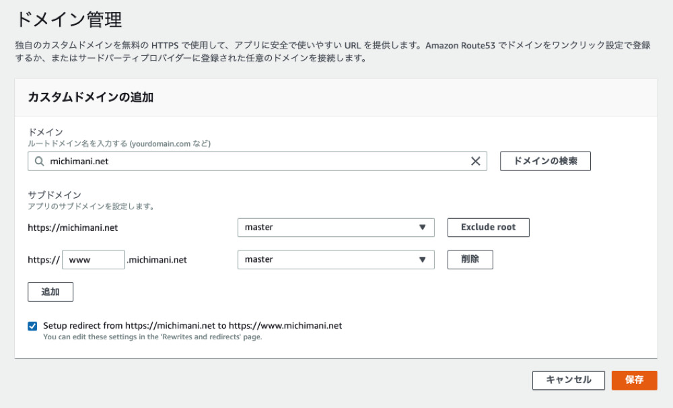673x408 pixels.
Task: Cancel changes with キャンセル
Action: [x=568, y=380]
